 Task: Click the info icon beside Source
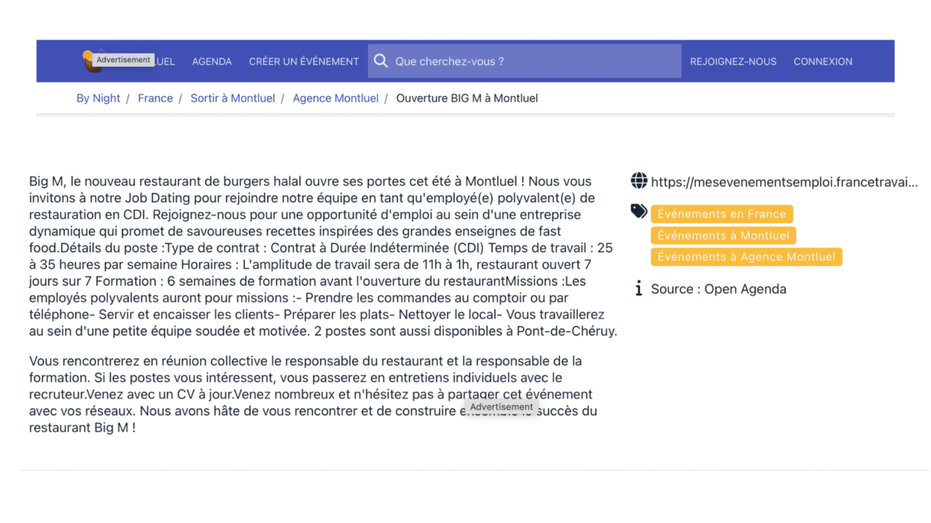639,289
